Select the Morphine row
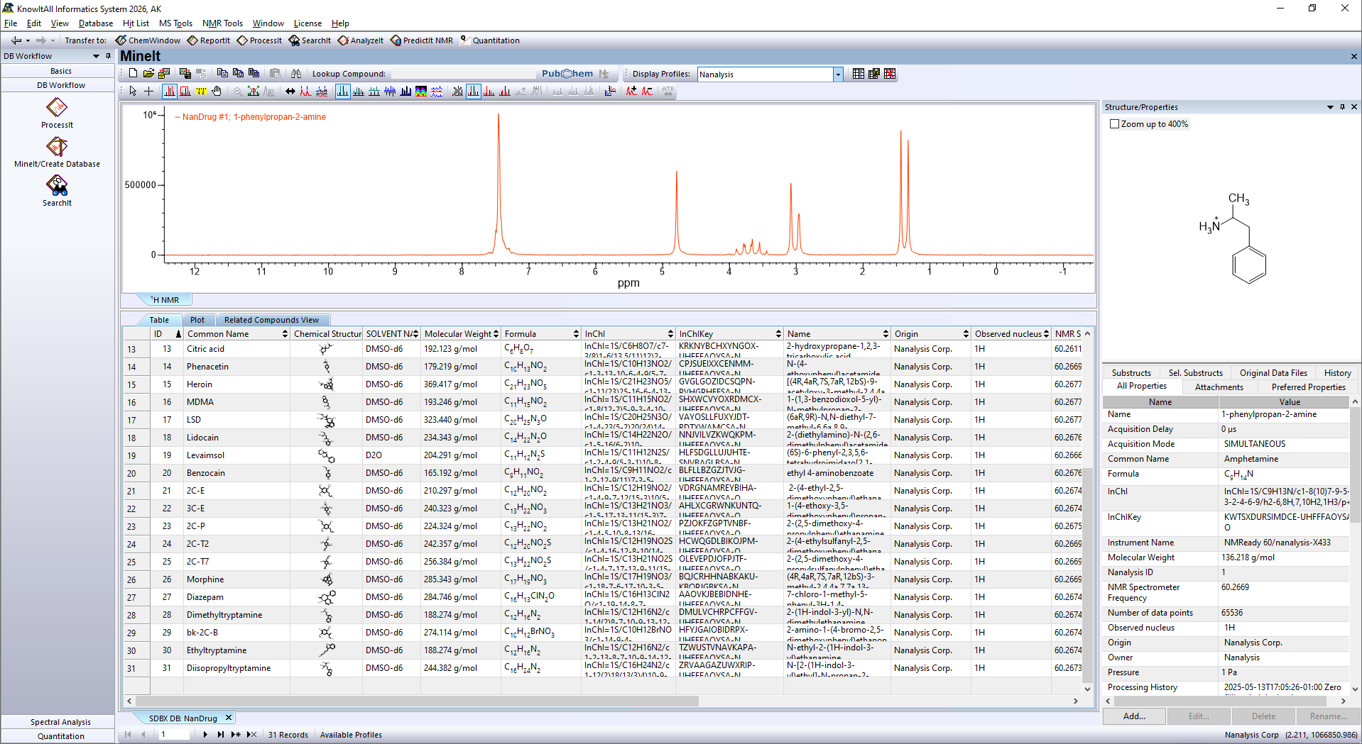The image size is (1362, 744). (x=604, y=579)
